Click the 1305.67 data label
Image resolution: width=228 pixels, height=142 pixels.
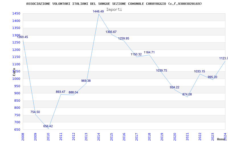tap(111, 32)
